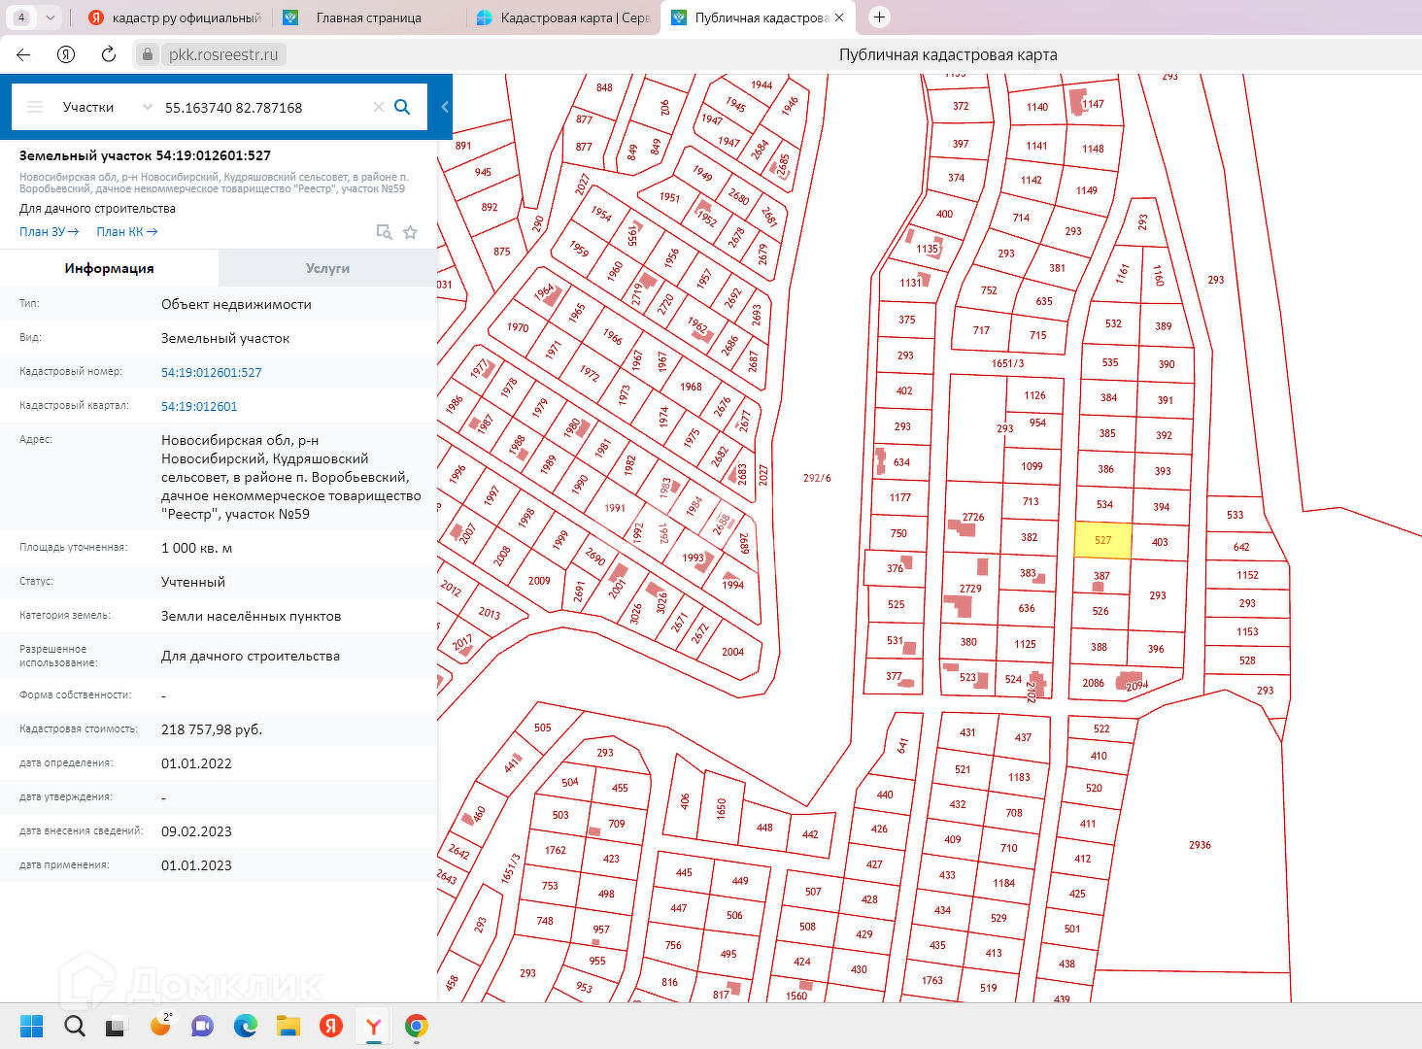This screenshot has width=1422, height=1049.
Task: Switch to the Услуги tab
Action: click(x=327, y=268)
